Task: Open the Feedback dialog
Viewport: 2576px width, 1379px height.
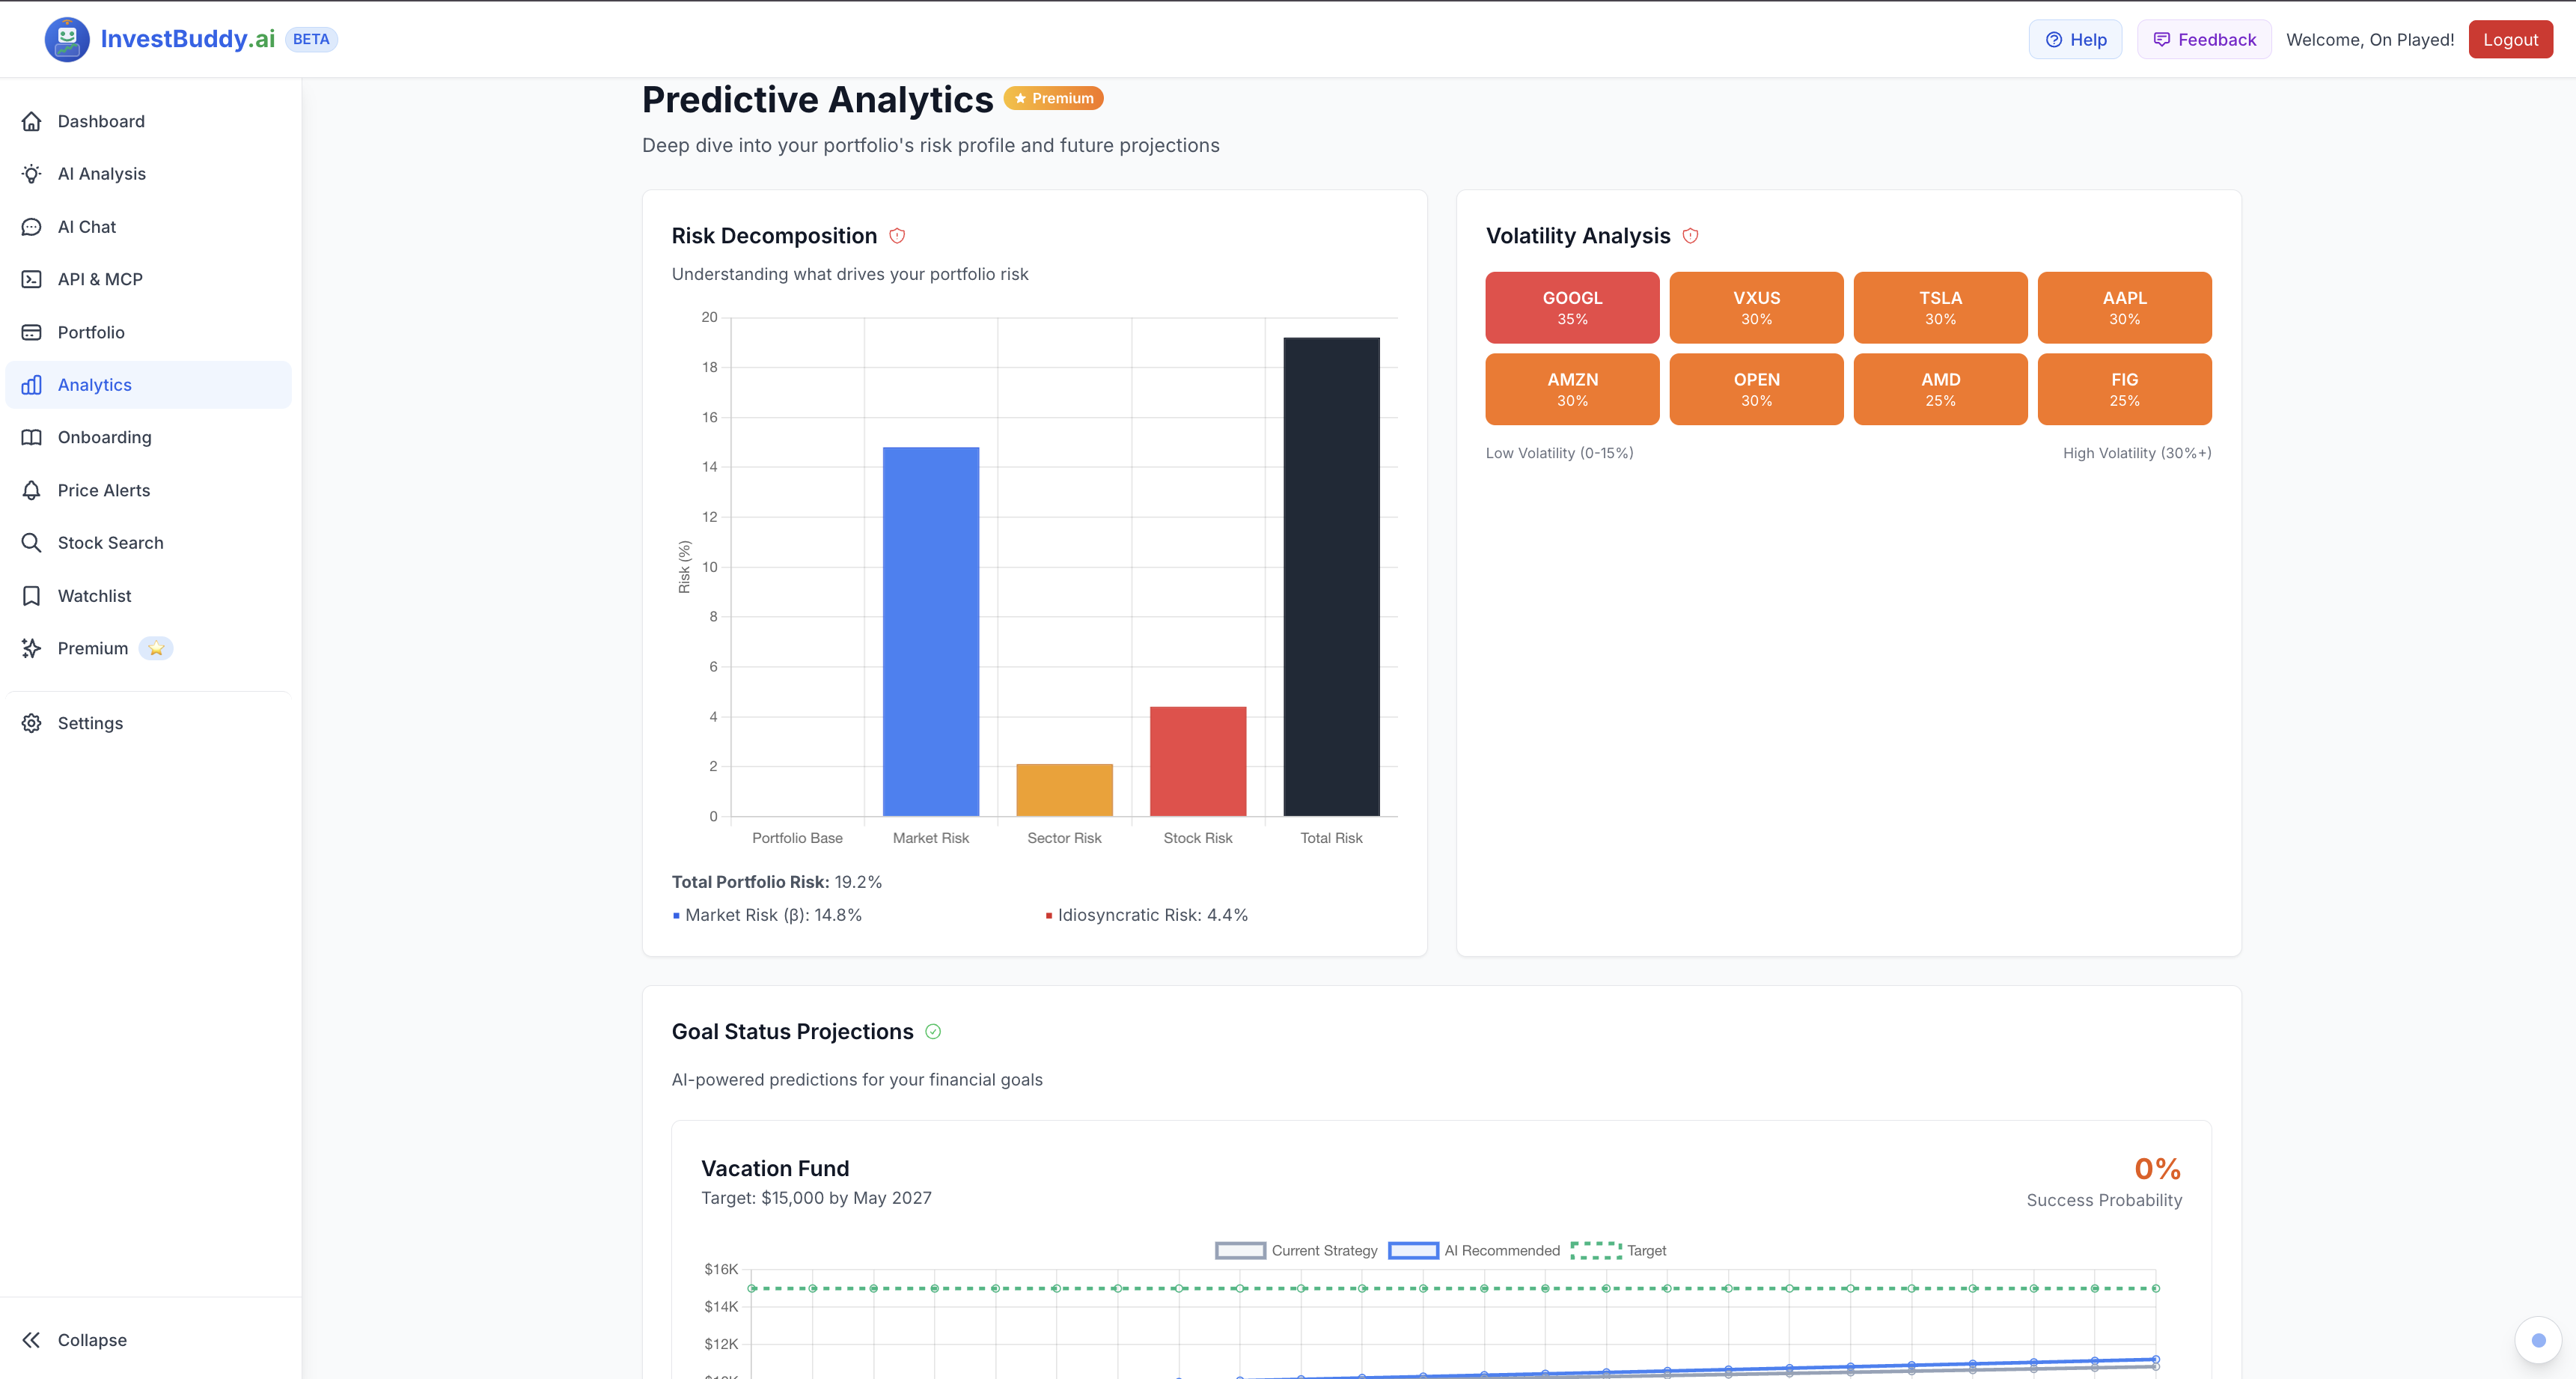Action: [x=2203, y=39]
